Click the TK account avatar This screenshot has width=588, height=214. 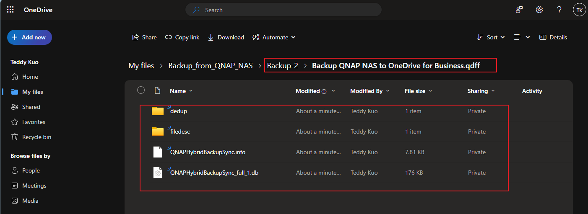click(x=579, y=10)
